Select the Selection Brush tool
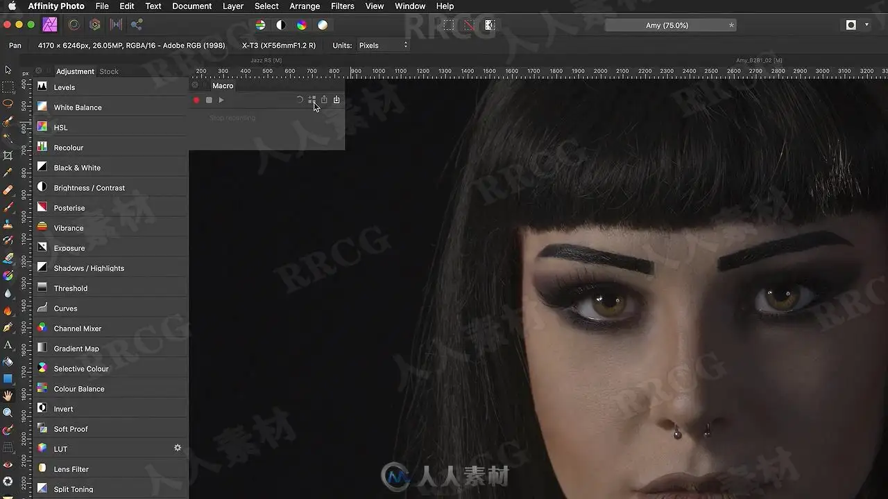This screenshot has height=499, width=888. click(8, 121)
